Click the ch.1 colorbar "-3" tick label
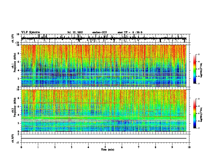The image size is (213, 165). pos(198,54)
